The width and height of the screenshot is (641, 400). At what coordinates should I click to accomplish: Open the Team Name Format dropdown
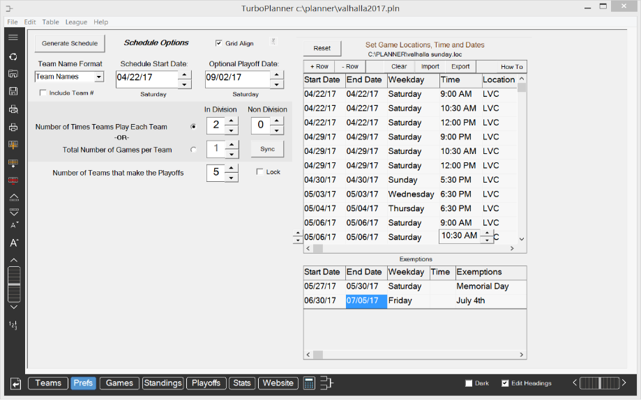click(x=98, y=77)
